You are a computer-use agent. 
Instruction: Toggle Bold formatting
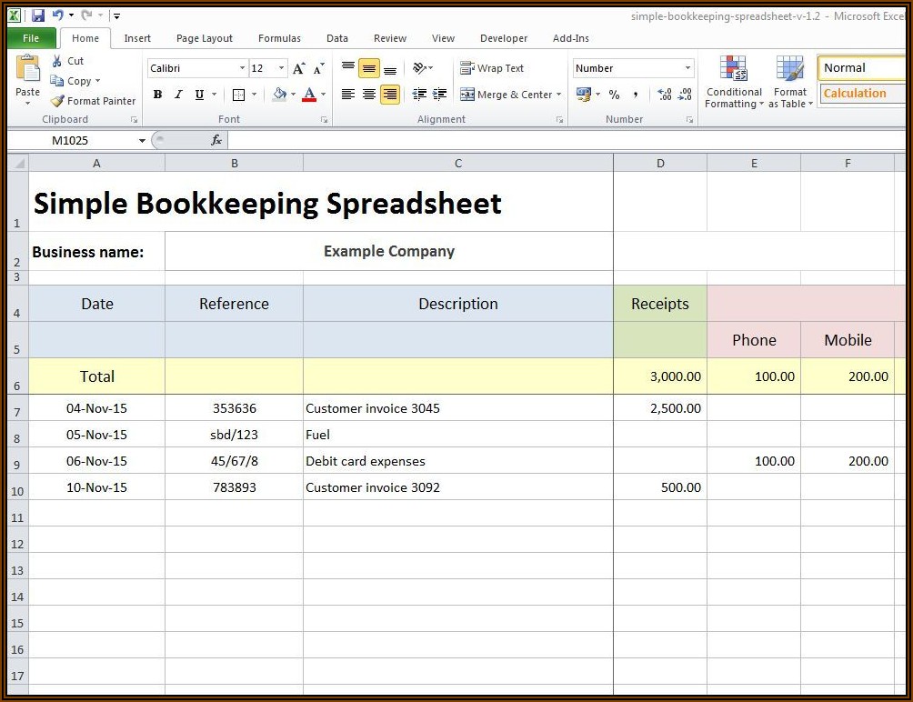(158, 95)
